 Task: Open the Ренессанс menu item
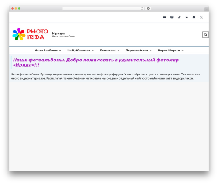(108, 50)
